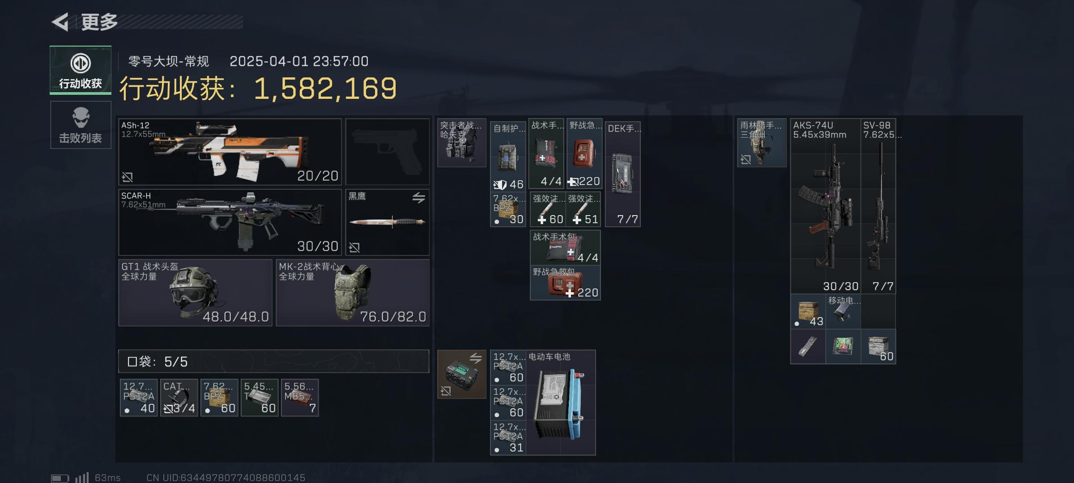Select the 移动电 power bank item
This screenshot has width=1074, height=483.
tap(843, 311)
